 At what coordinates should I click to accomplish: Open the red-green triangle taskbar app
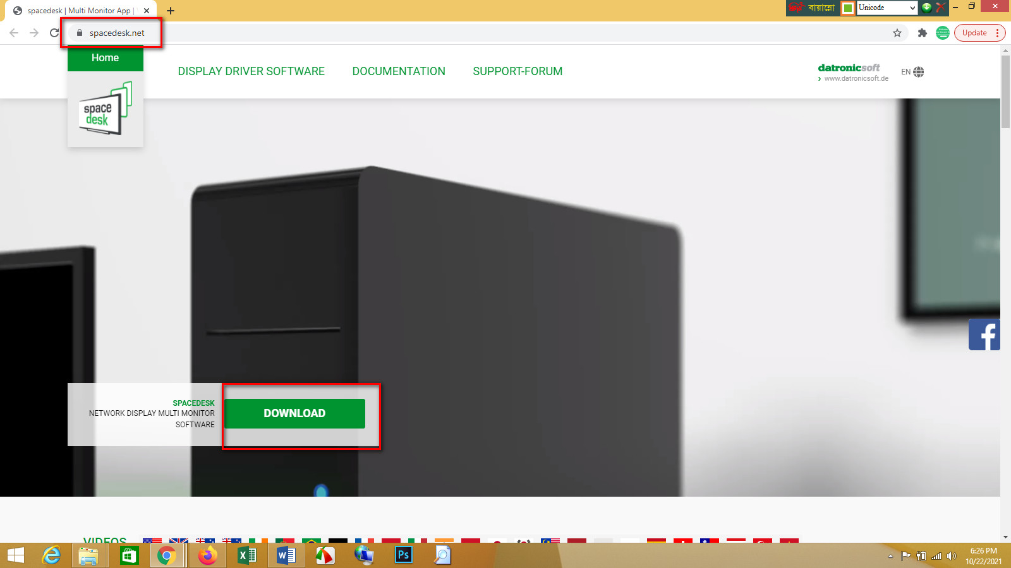click(x=325, y=555)
